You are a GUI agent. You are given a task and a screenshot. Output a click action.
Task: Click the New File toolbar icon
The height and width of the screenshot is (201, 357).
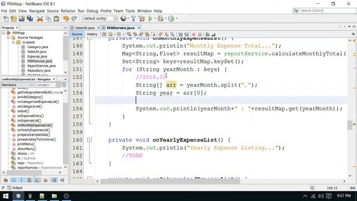(x=6, y=18)
